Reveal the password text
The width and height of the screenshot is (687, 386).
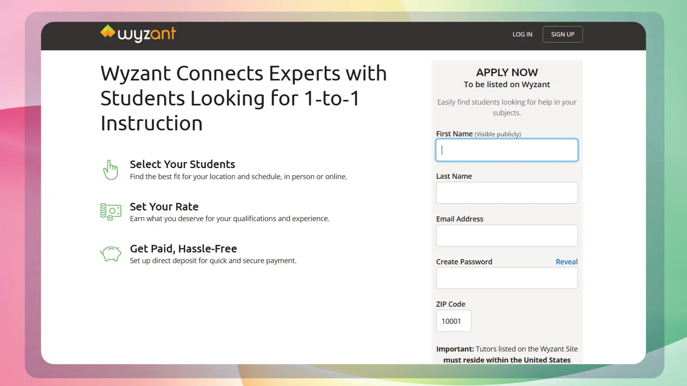pyautogui.click(x=566, y=262)
